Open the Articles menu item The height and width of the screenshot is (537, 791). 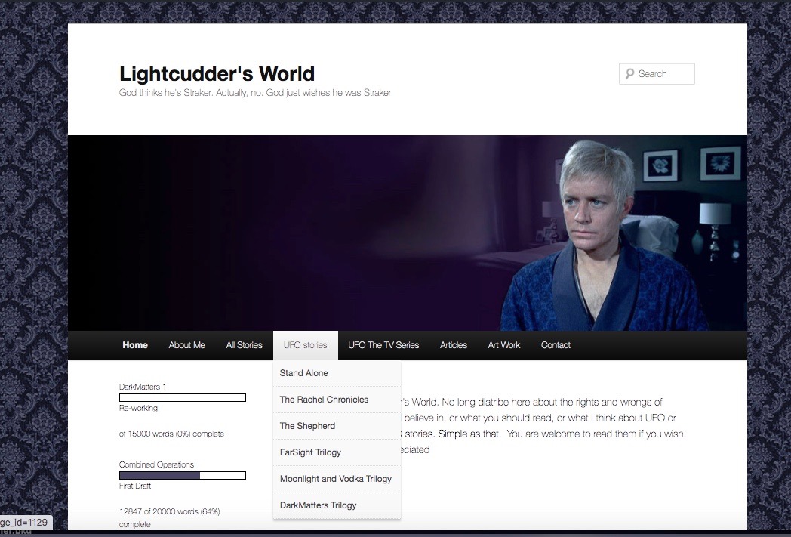453,345
